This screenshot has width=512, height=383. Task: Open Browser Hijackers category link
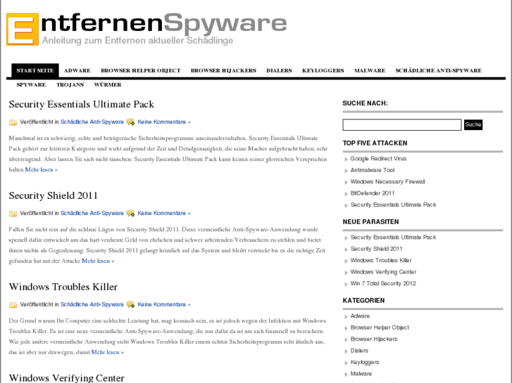point(374,339)
